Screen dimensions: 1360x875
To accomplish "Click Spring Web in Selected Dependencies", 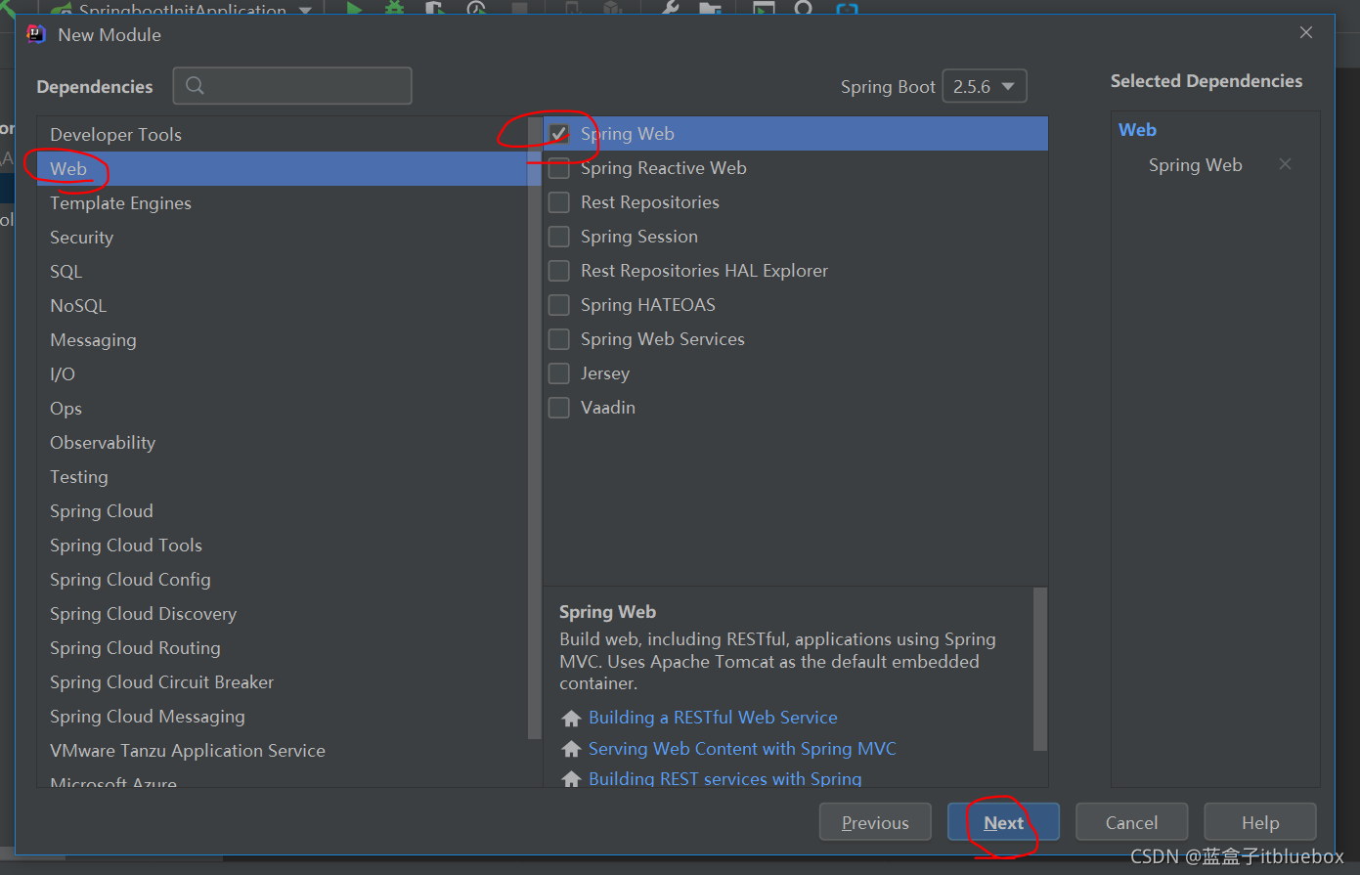I will pos(1195,165).
